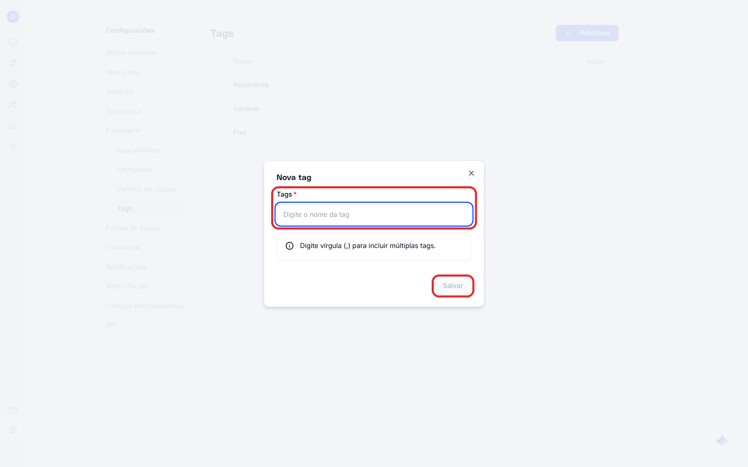Collapse the Financeiro section chevron
748x467 pixels.
[x=181, y=131]
